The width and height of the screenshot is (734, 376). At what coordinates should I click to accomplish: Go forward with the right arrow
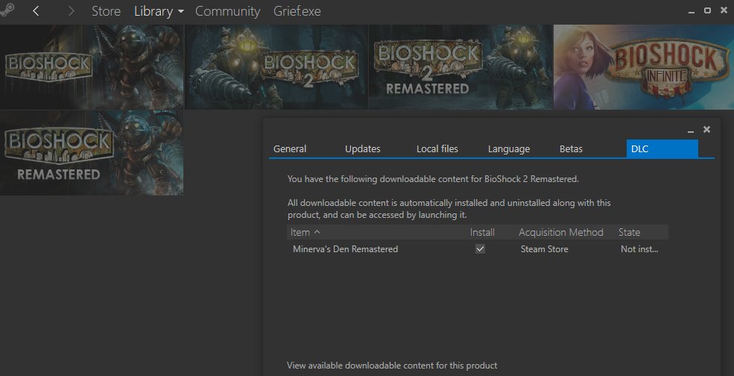click(x=71, y=10)
